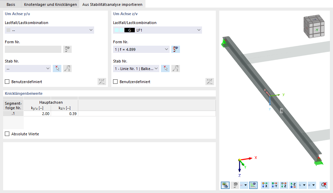The width and height of the screenshot is (333, 193).
Task: Open Stab Nr. dropdown showing Linie Nr. 1
Action: [x=136, y=69]
